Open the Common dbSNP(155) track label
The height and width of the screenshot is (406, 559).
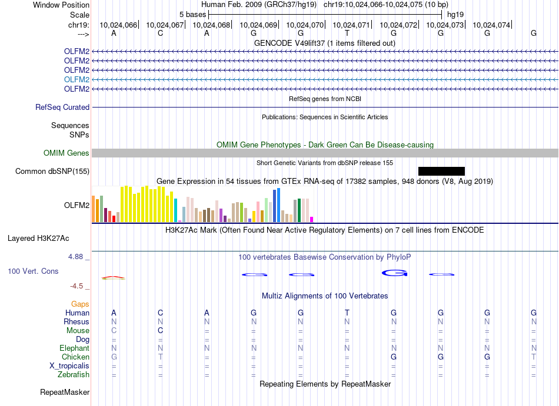[52, 171]
